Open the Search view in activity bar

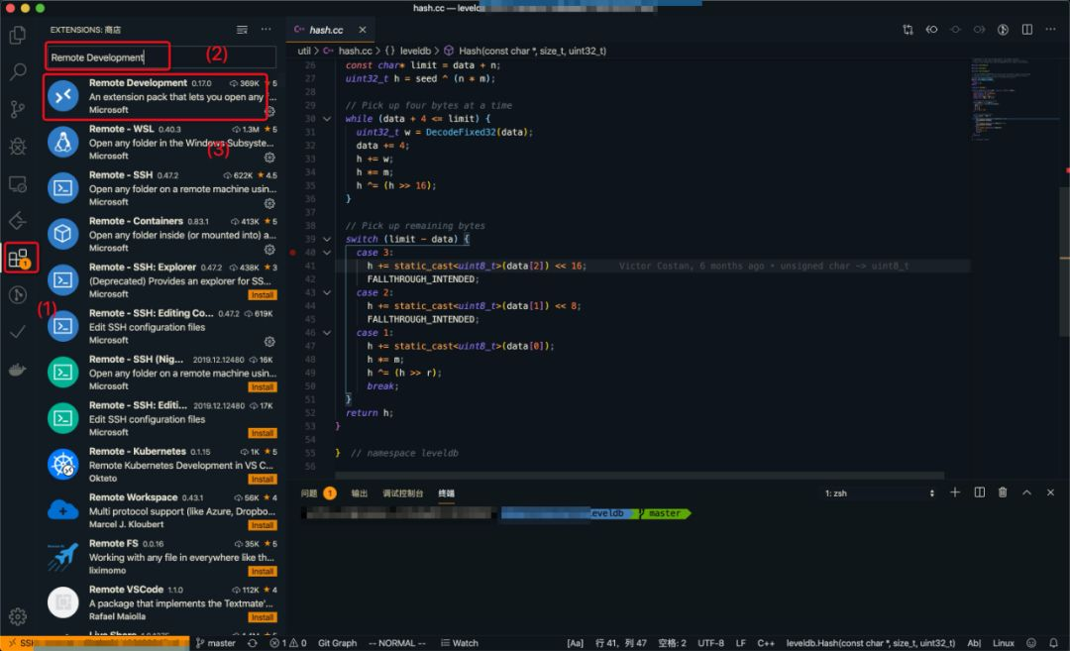click(18, 71)
